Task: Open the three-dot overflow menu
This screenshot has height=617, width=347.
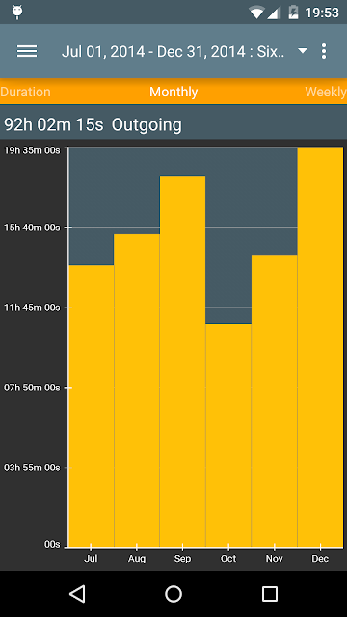Action: coord(324,51)
